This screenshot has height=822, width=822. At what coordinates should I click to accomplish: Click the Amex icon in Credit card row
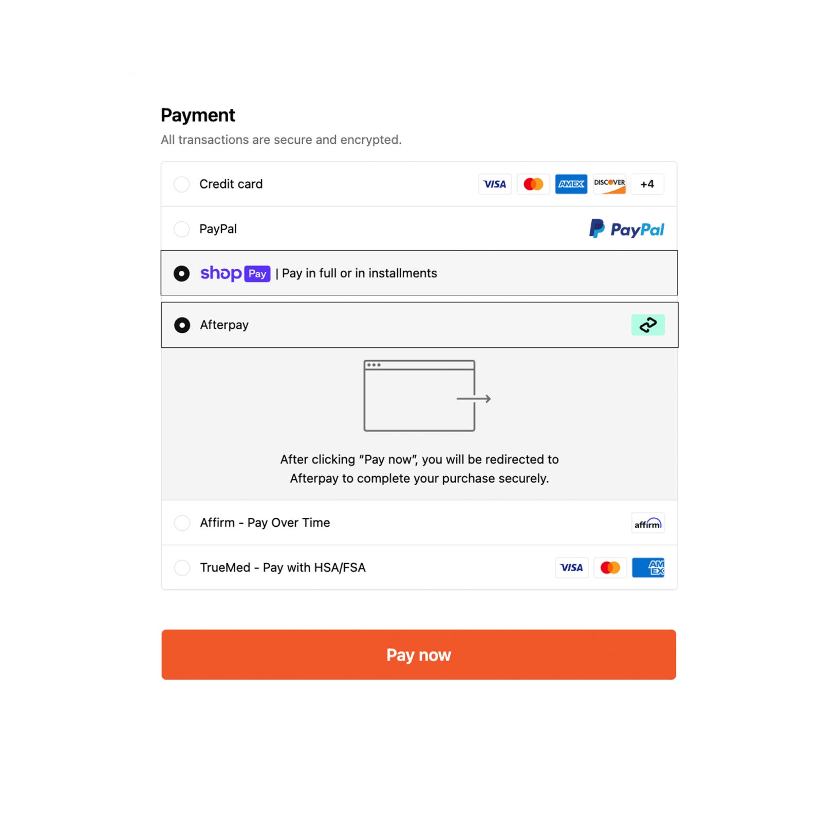tap(571, 184)
